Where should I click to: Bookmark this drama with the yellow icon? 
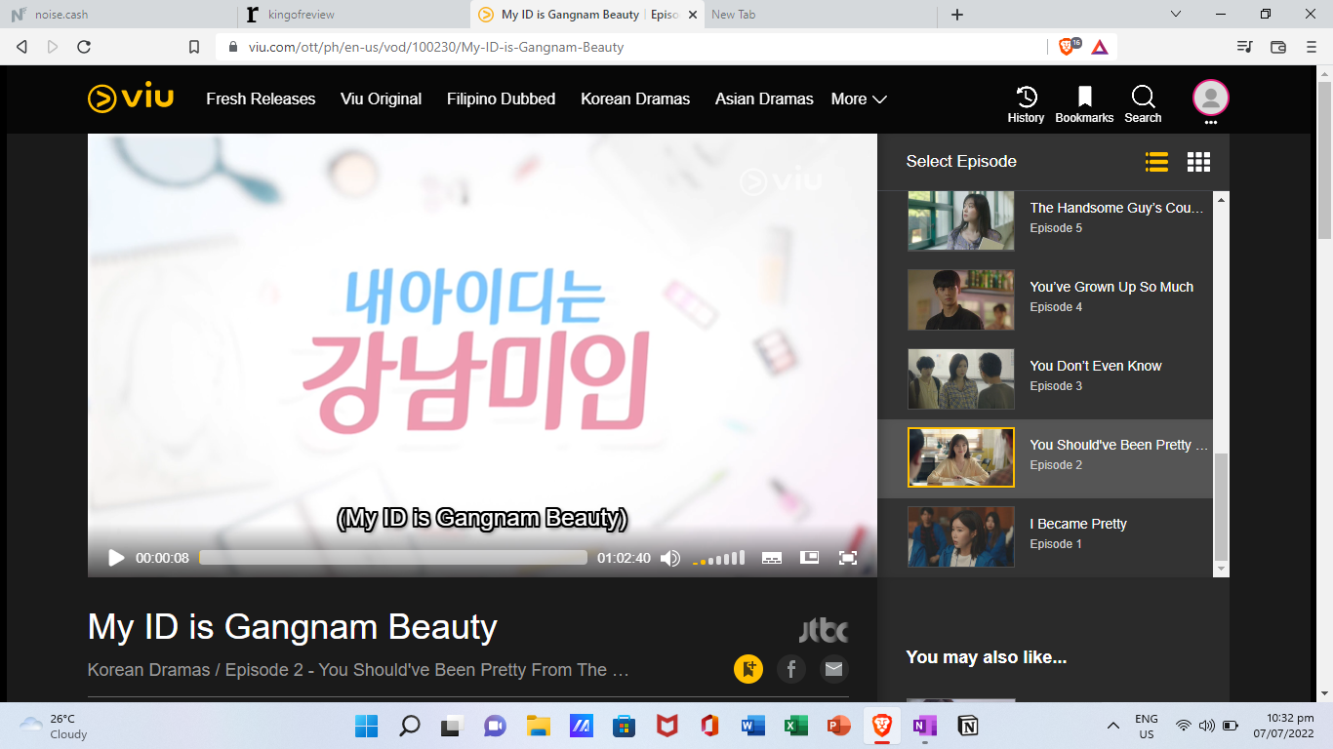[748, 669]
